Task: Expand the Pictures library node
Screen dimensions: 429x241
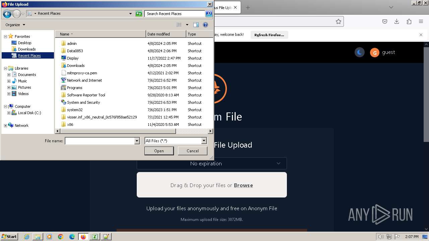Action: (x=9, y=87)
